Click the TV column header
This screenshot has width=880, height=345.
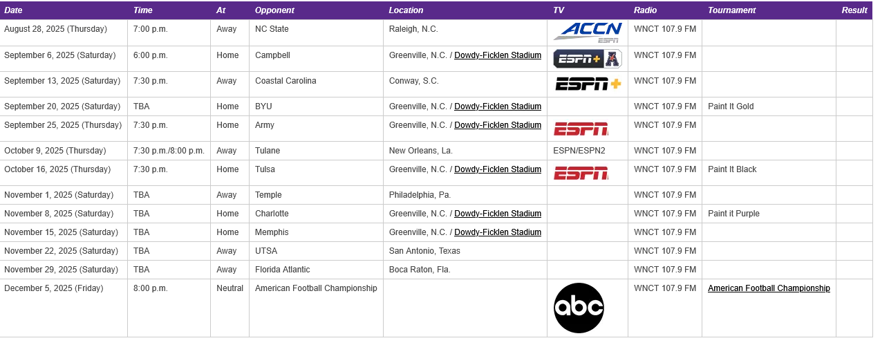click(559, 10)
